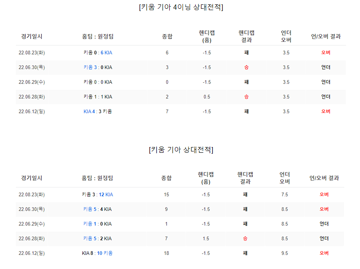Click '오버' in the 키움 3 : 12 KIA row

(x=324, y=195)
